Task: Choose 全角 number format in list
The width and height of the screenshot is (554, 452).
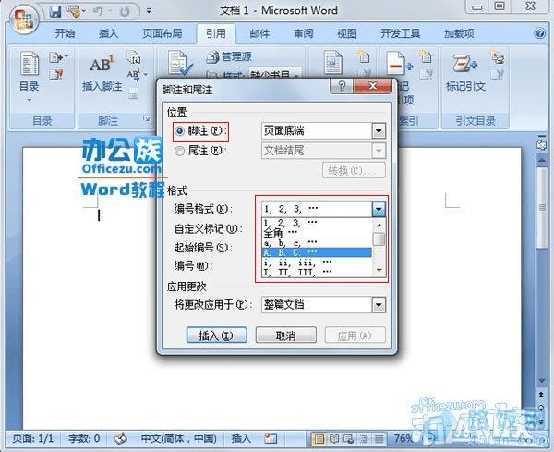Action: pyautogui.click(x=317, y=233)
